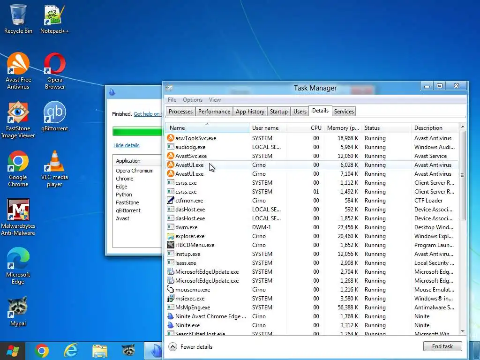Click Python entry in Ninite list
The width and height of the screenshot is (480, 360).
coord(124,195)
